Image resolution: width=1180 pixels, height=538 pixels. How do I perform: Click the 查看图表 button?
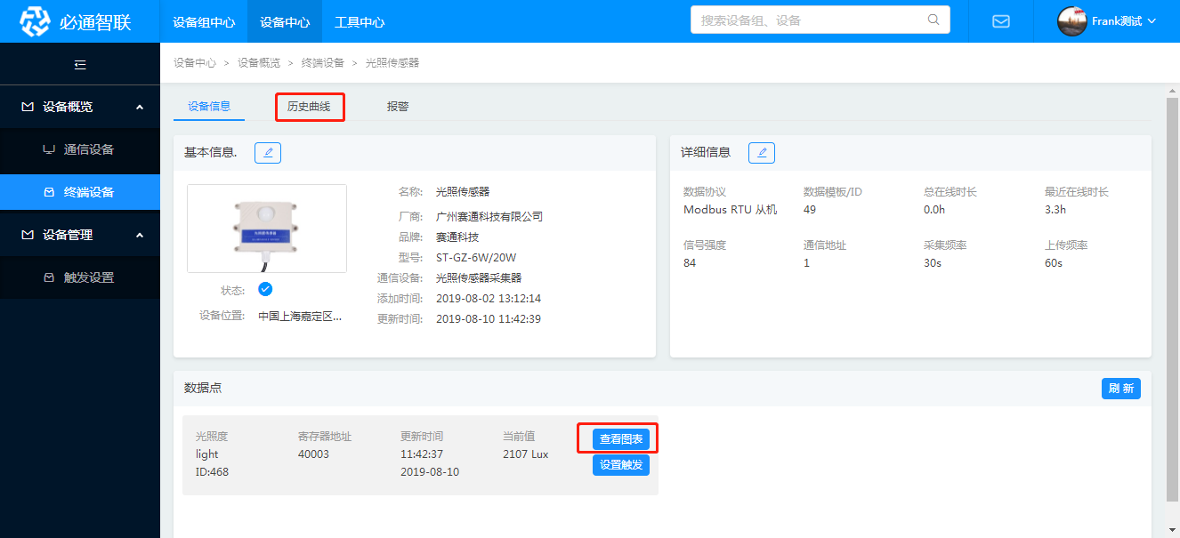pyautogui.click(x=621, y=438)
